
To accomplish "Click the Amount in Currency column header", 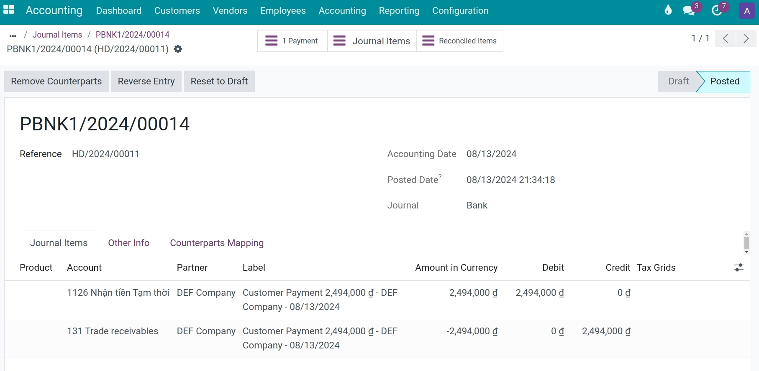I will (456, 267).
